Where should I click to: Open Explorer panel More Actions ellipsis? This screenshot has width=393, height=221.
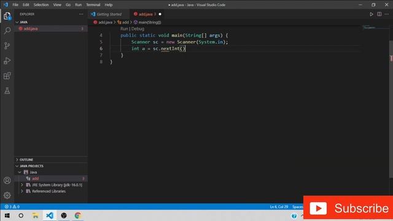pos(81,14)
